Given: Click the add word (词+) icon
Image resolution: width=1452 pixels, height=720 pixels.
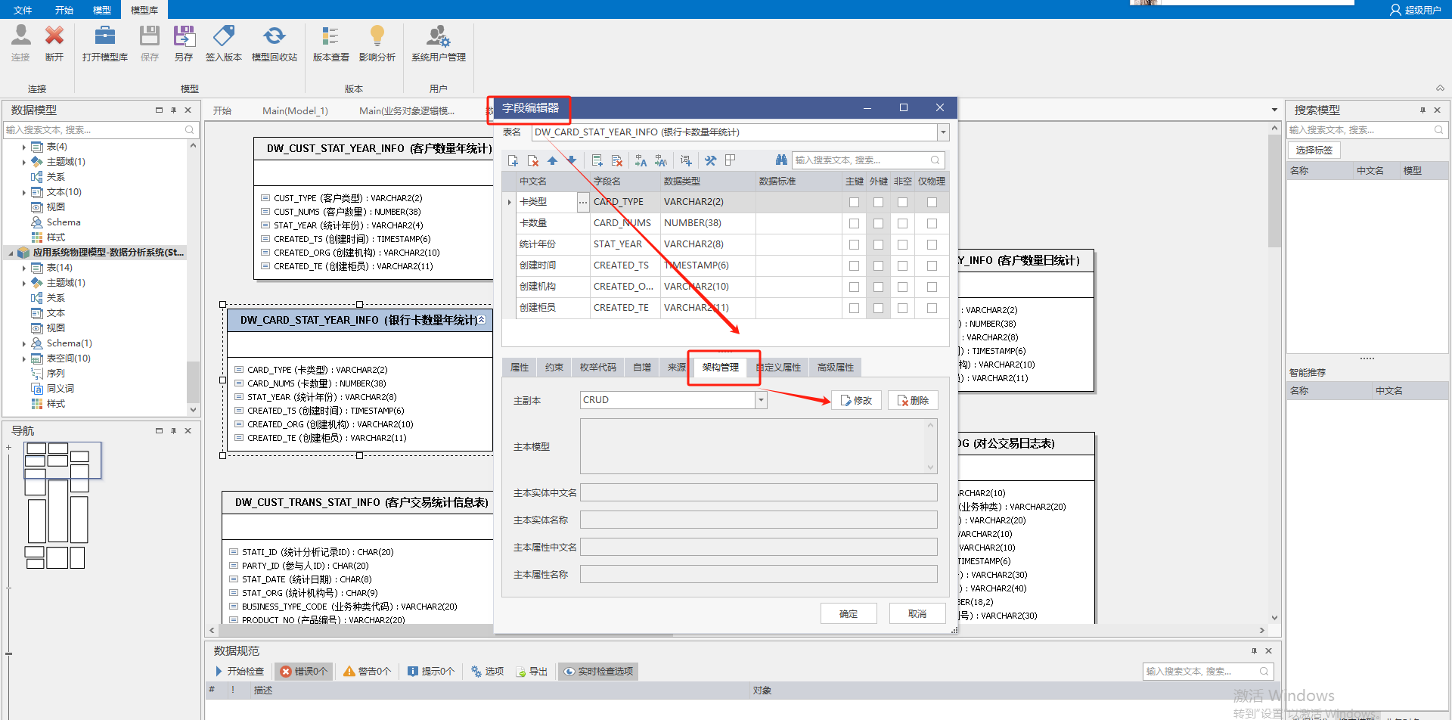Looking at the screenshot, I should (686, 160).
